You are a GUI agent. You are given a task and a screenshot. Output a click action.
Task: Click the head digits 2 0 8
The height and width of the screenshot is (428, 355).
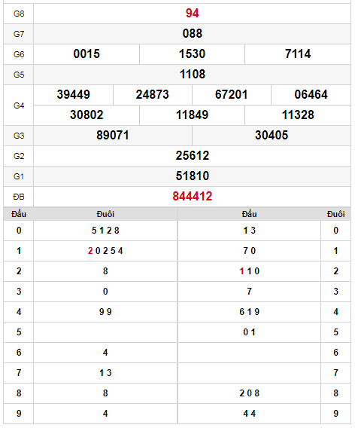[249, 393]
